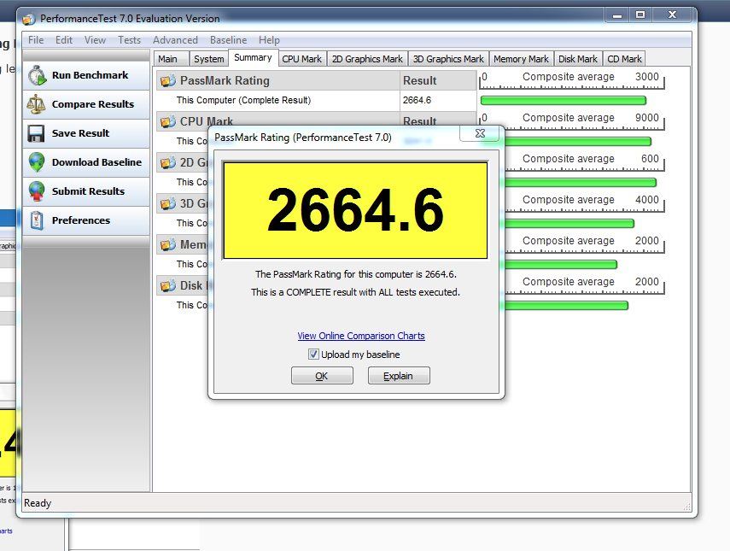Click the Preferences clipboard icon
730x551 pixels.
point(37,220)
